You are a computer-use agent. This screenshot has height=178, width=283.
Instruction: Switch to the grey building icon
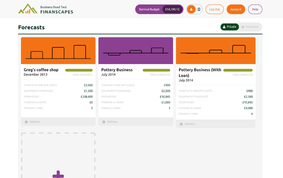click(199, 9)
